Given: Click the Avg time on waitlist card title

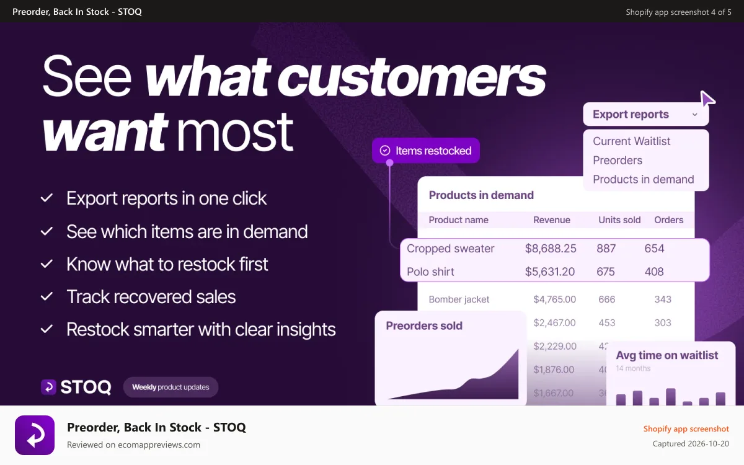Looking at the screenshot, I should point(666,355).
